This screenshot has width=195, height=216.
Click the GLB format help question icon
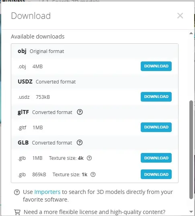pyautogui.click(x=80, y=143)
